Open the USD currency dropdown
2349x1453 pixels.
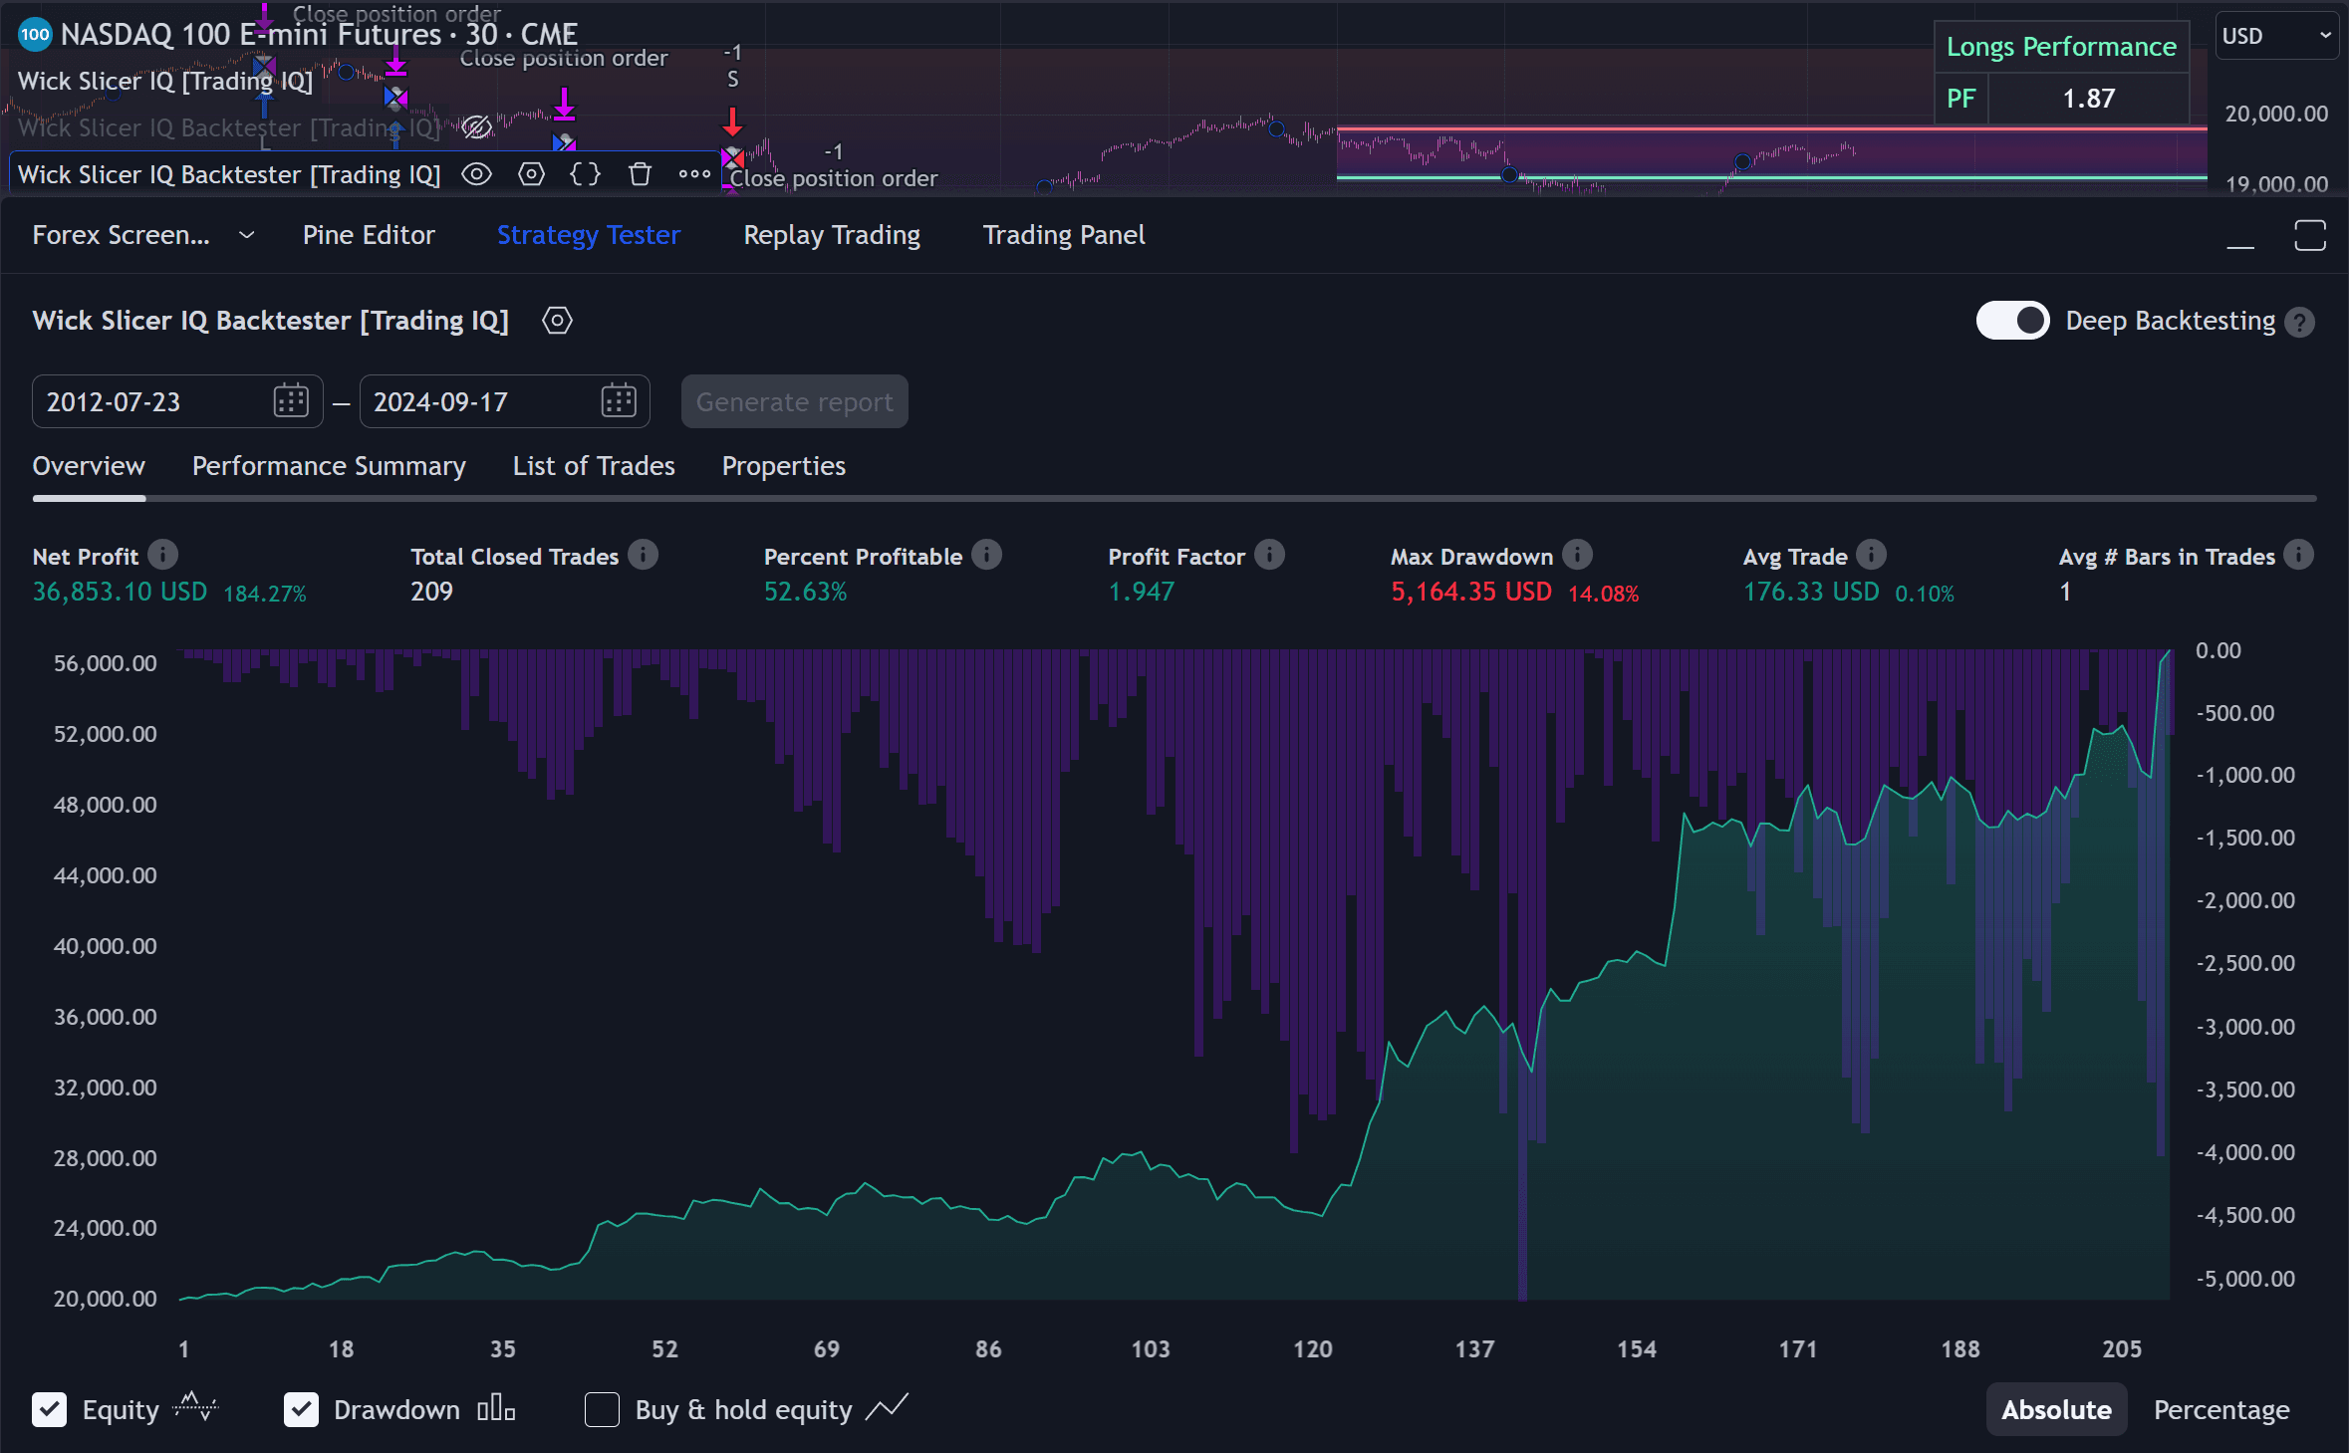tap(2276, 36)
